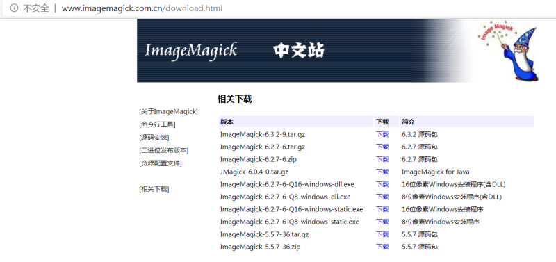This screenshot has width=556, height=262.
Task: Open the [相关下载] sidebar link
Action: 154,189
